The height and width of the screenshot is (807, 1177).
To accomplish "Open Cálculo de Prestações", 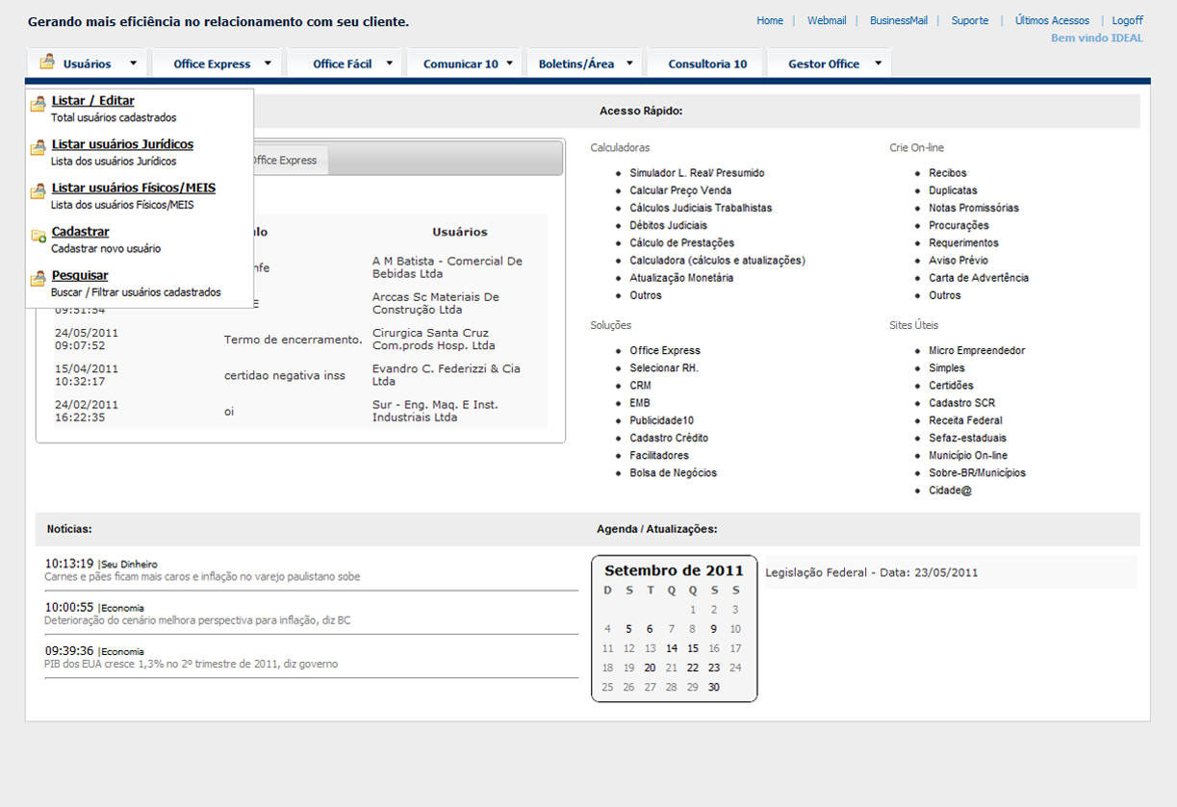I will click(x=681, y=242).
